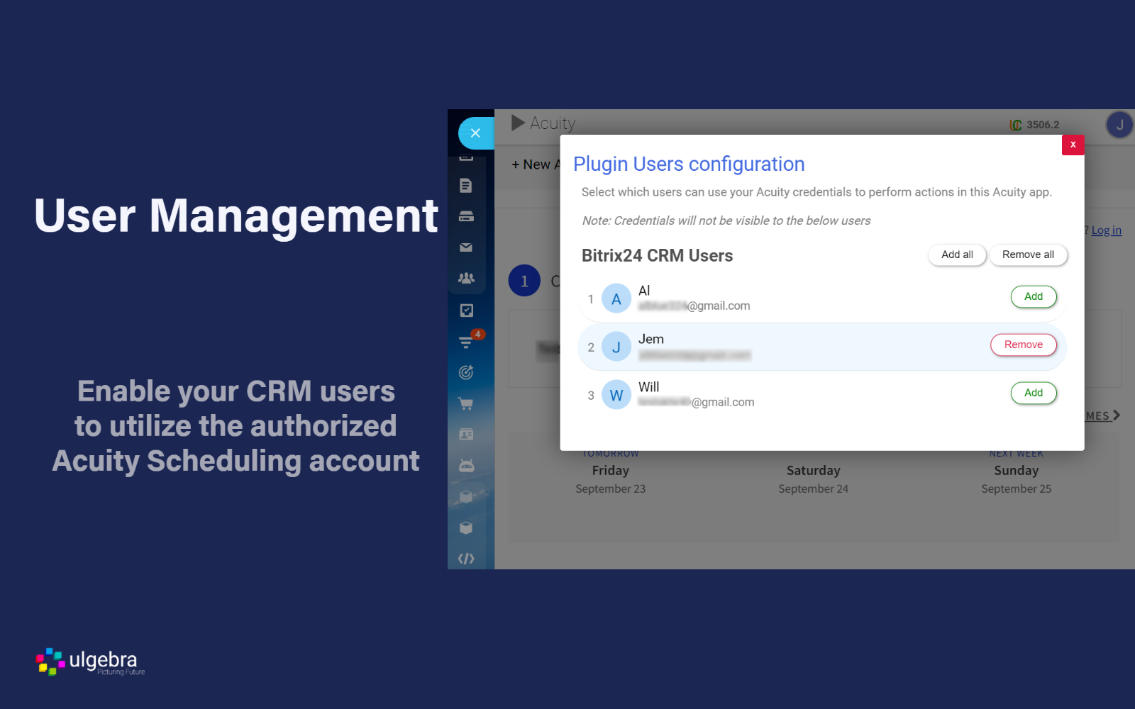Click the target goal icon in the sidebar
Screen dimensions: 1135x709
466,372
